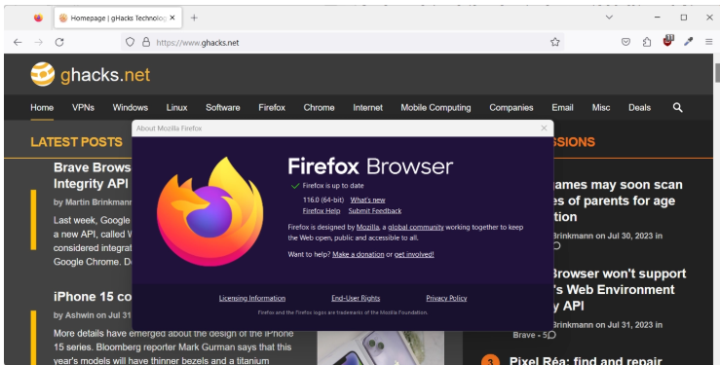Click the Submit Feedback link
The image size is (720, 365).
click(x=375, y=211)
